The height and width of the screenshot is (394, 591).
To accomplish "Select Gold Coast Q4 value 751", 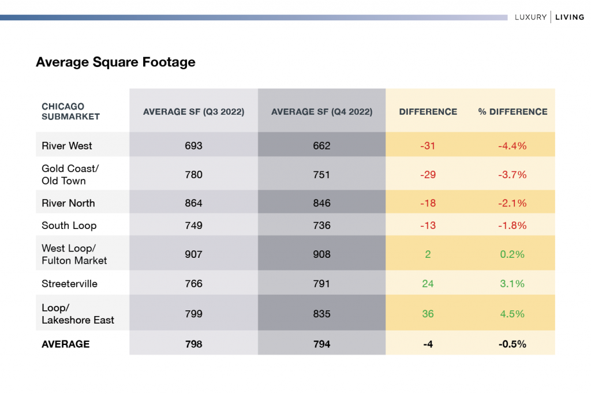I will point(321,175).
